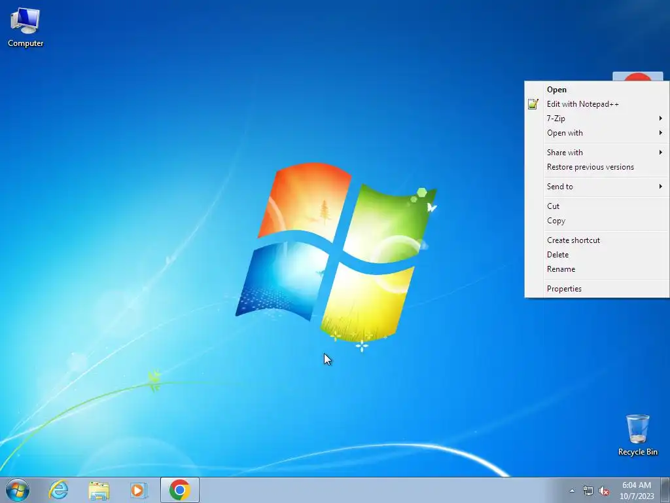
Task: Select the Recycle Bin desktop icon
Action: coord(637,435)
